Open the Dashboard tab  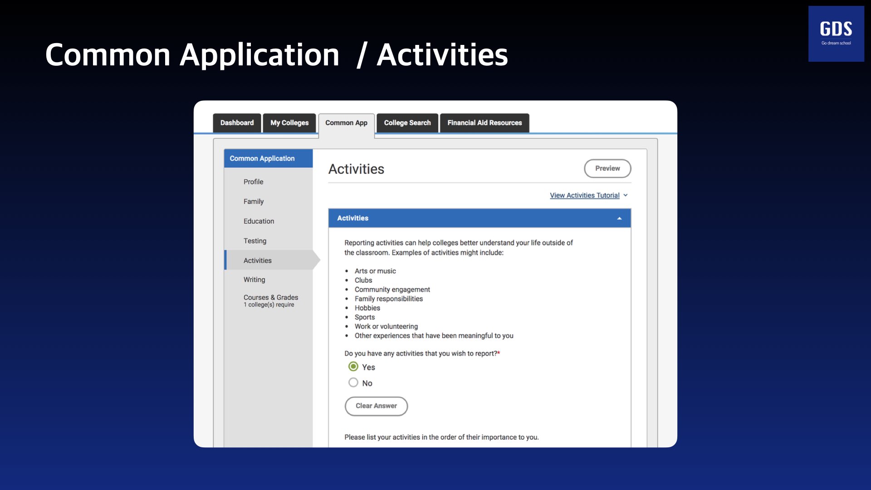[237, 123]
